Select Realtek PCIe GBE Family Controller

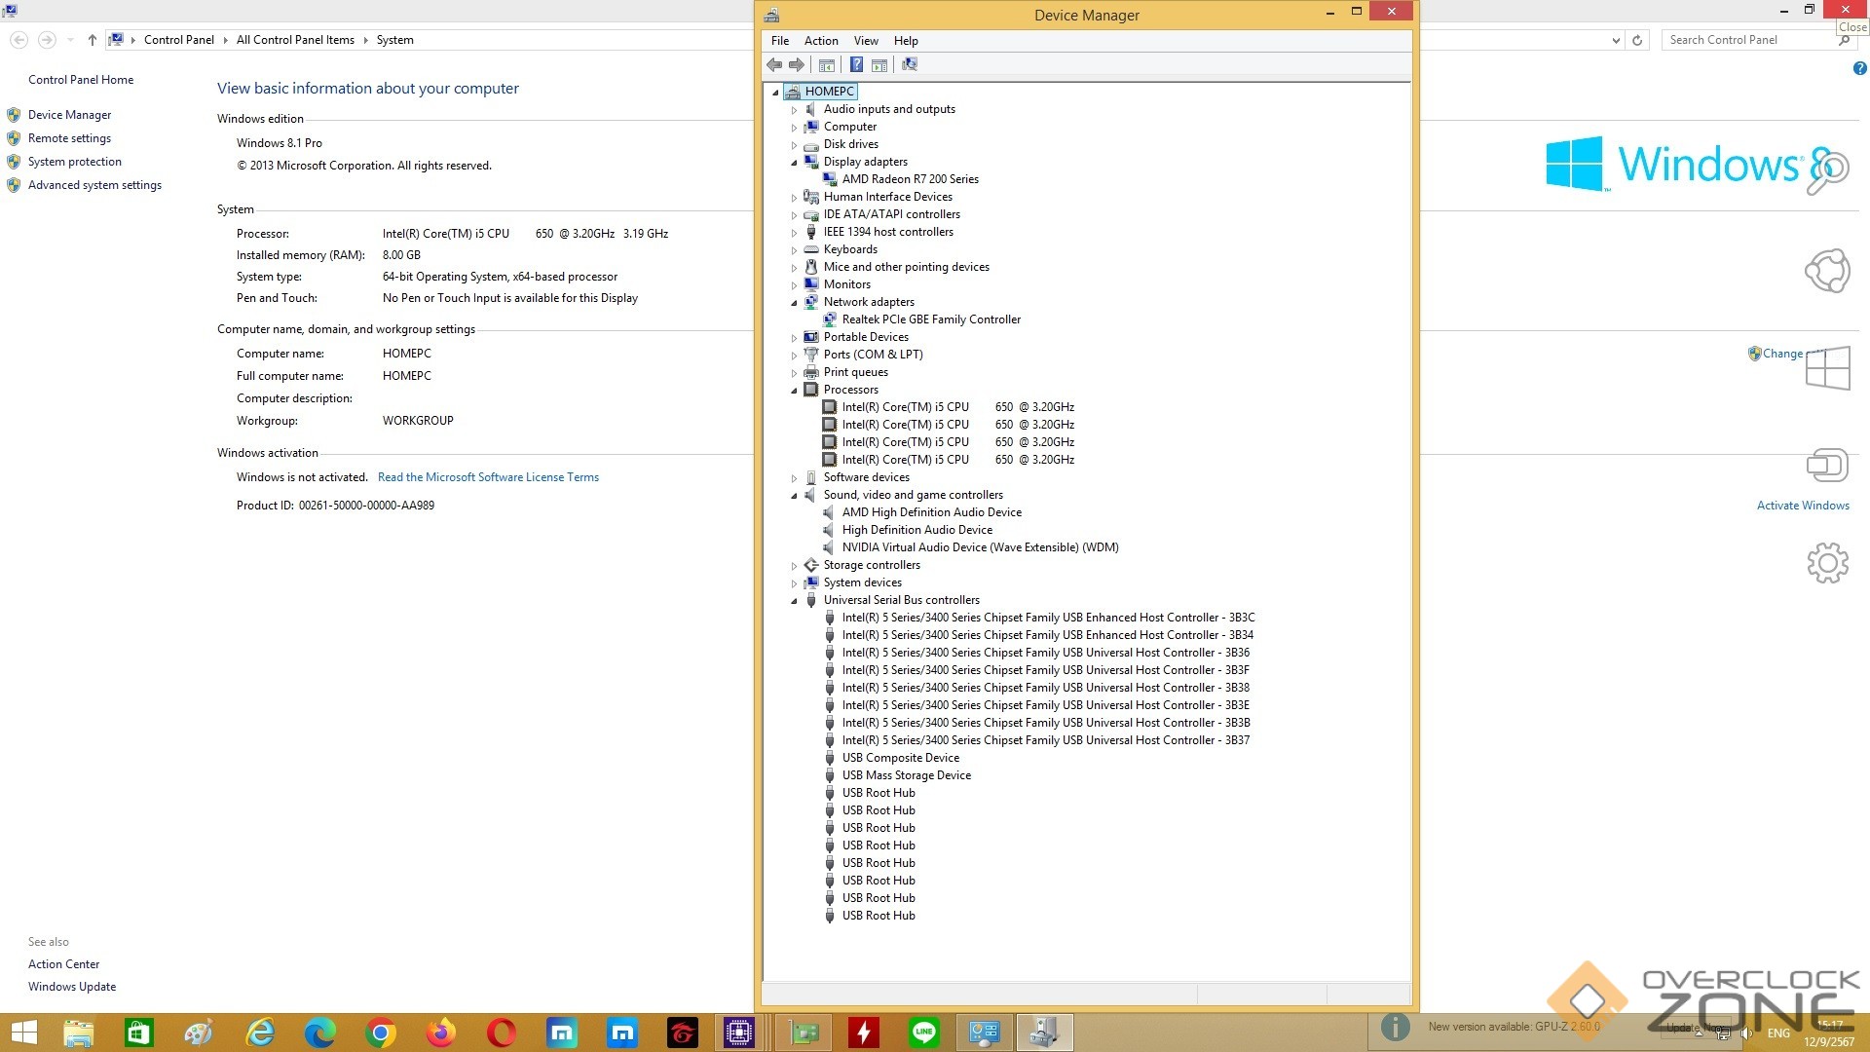tap(930, 319)
